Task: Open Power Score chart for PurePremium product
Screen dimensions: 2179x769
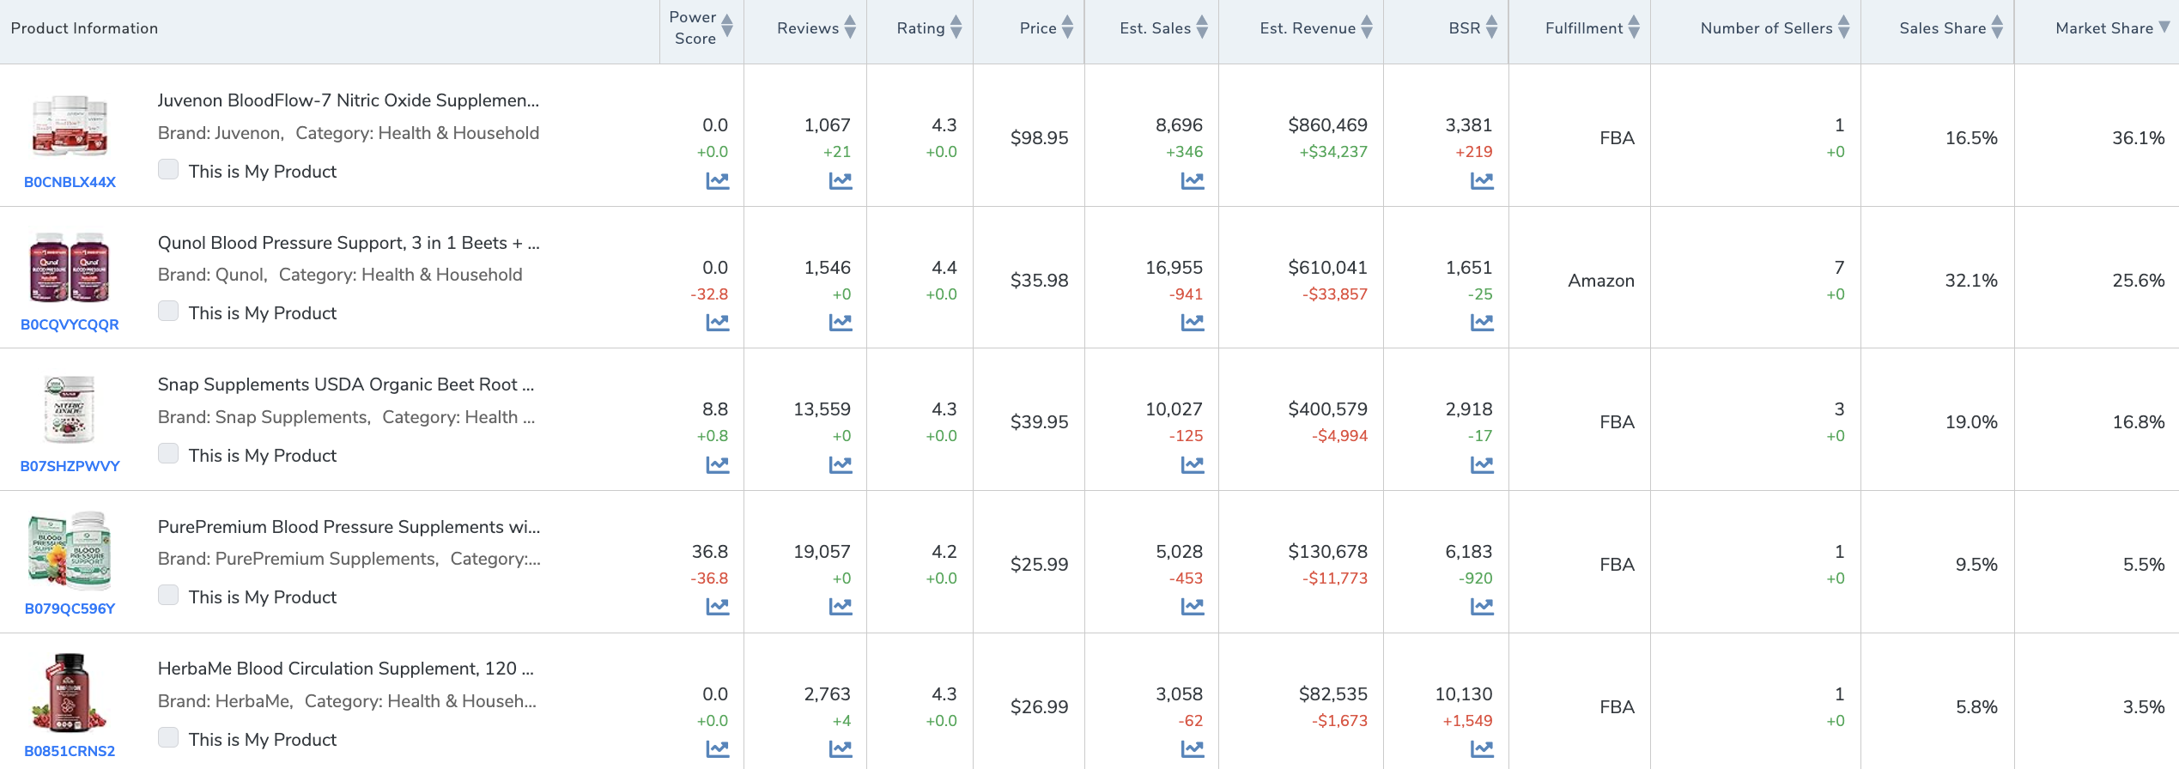Action: point(718,607)
